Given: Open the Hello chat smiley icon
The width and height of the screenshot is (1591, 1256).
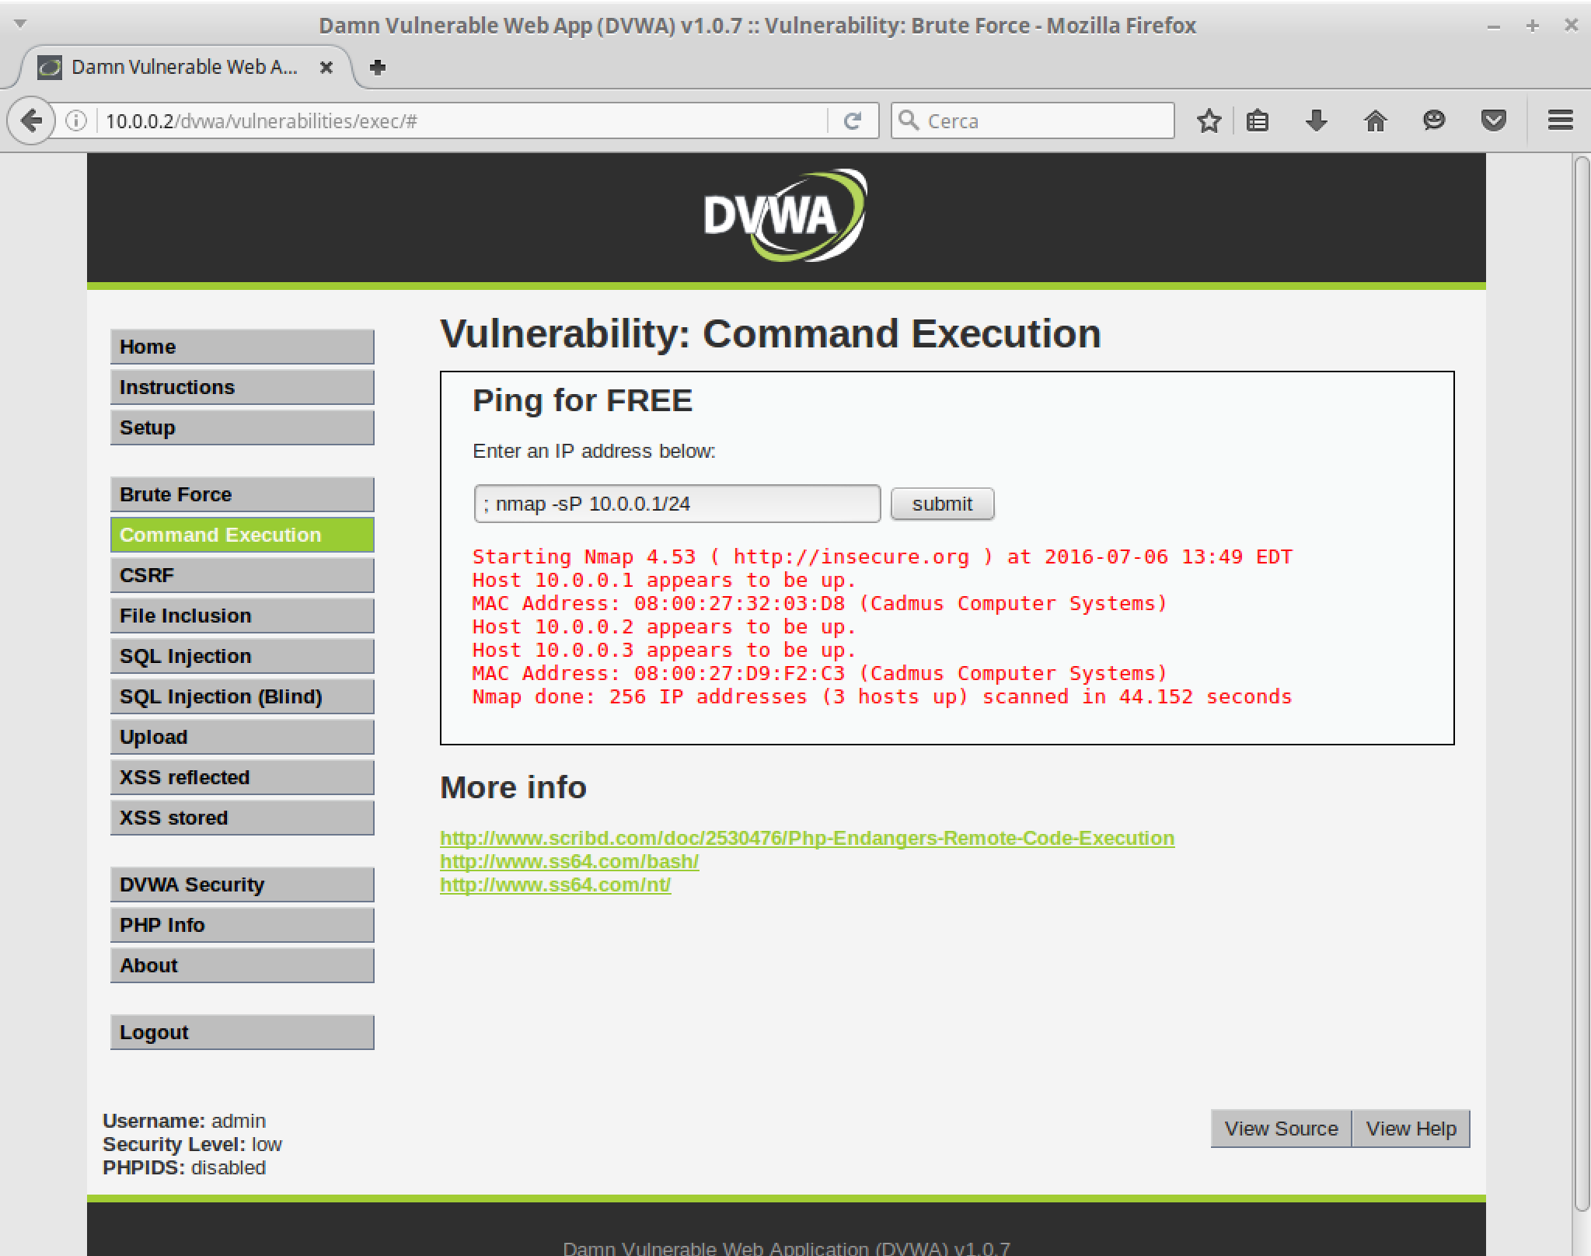Looking at the screenshot, I should click(1434, 120).
